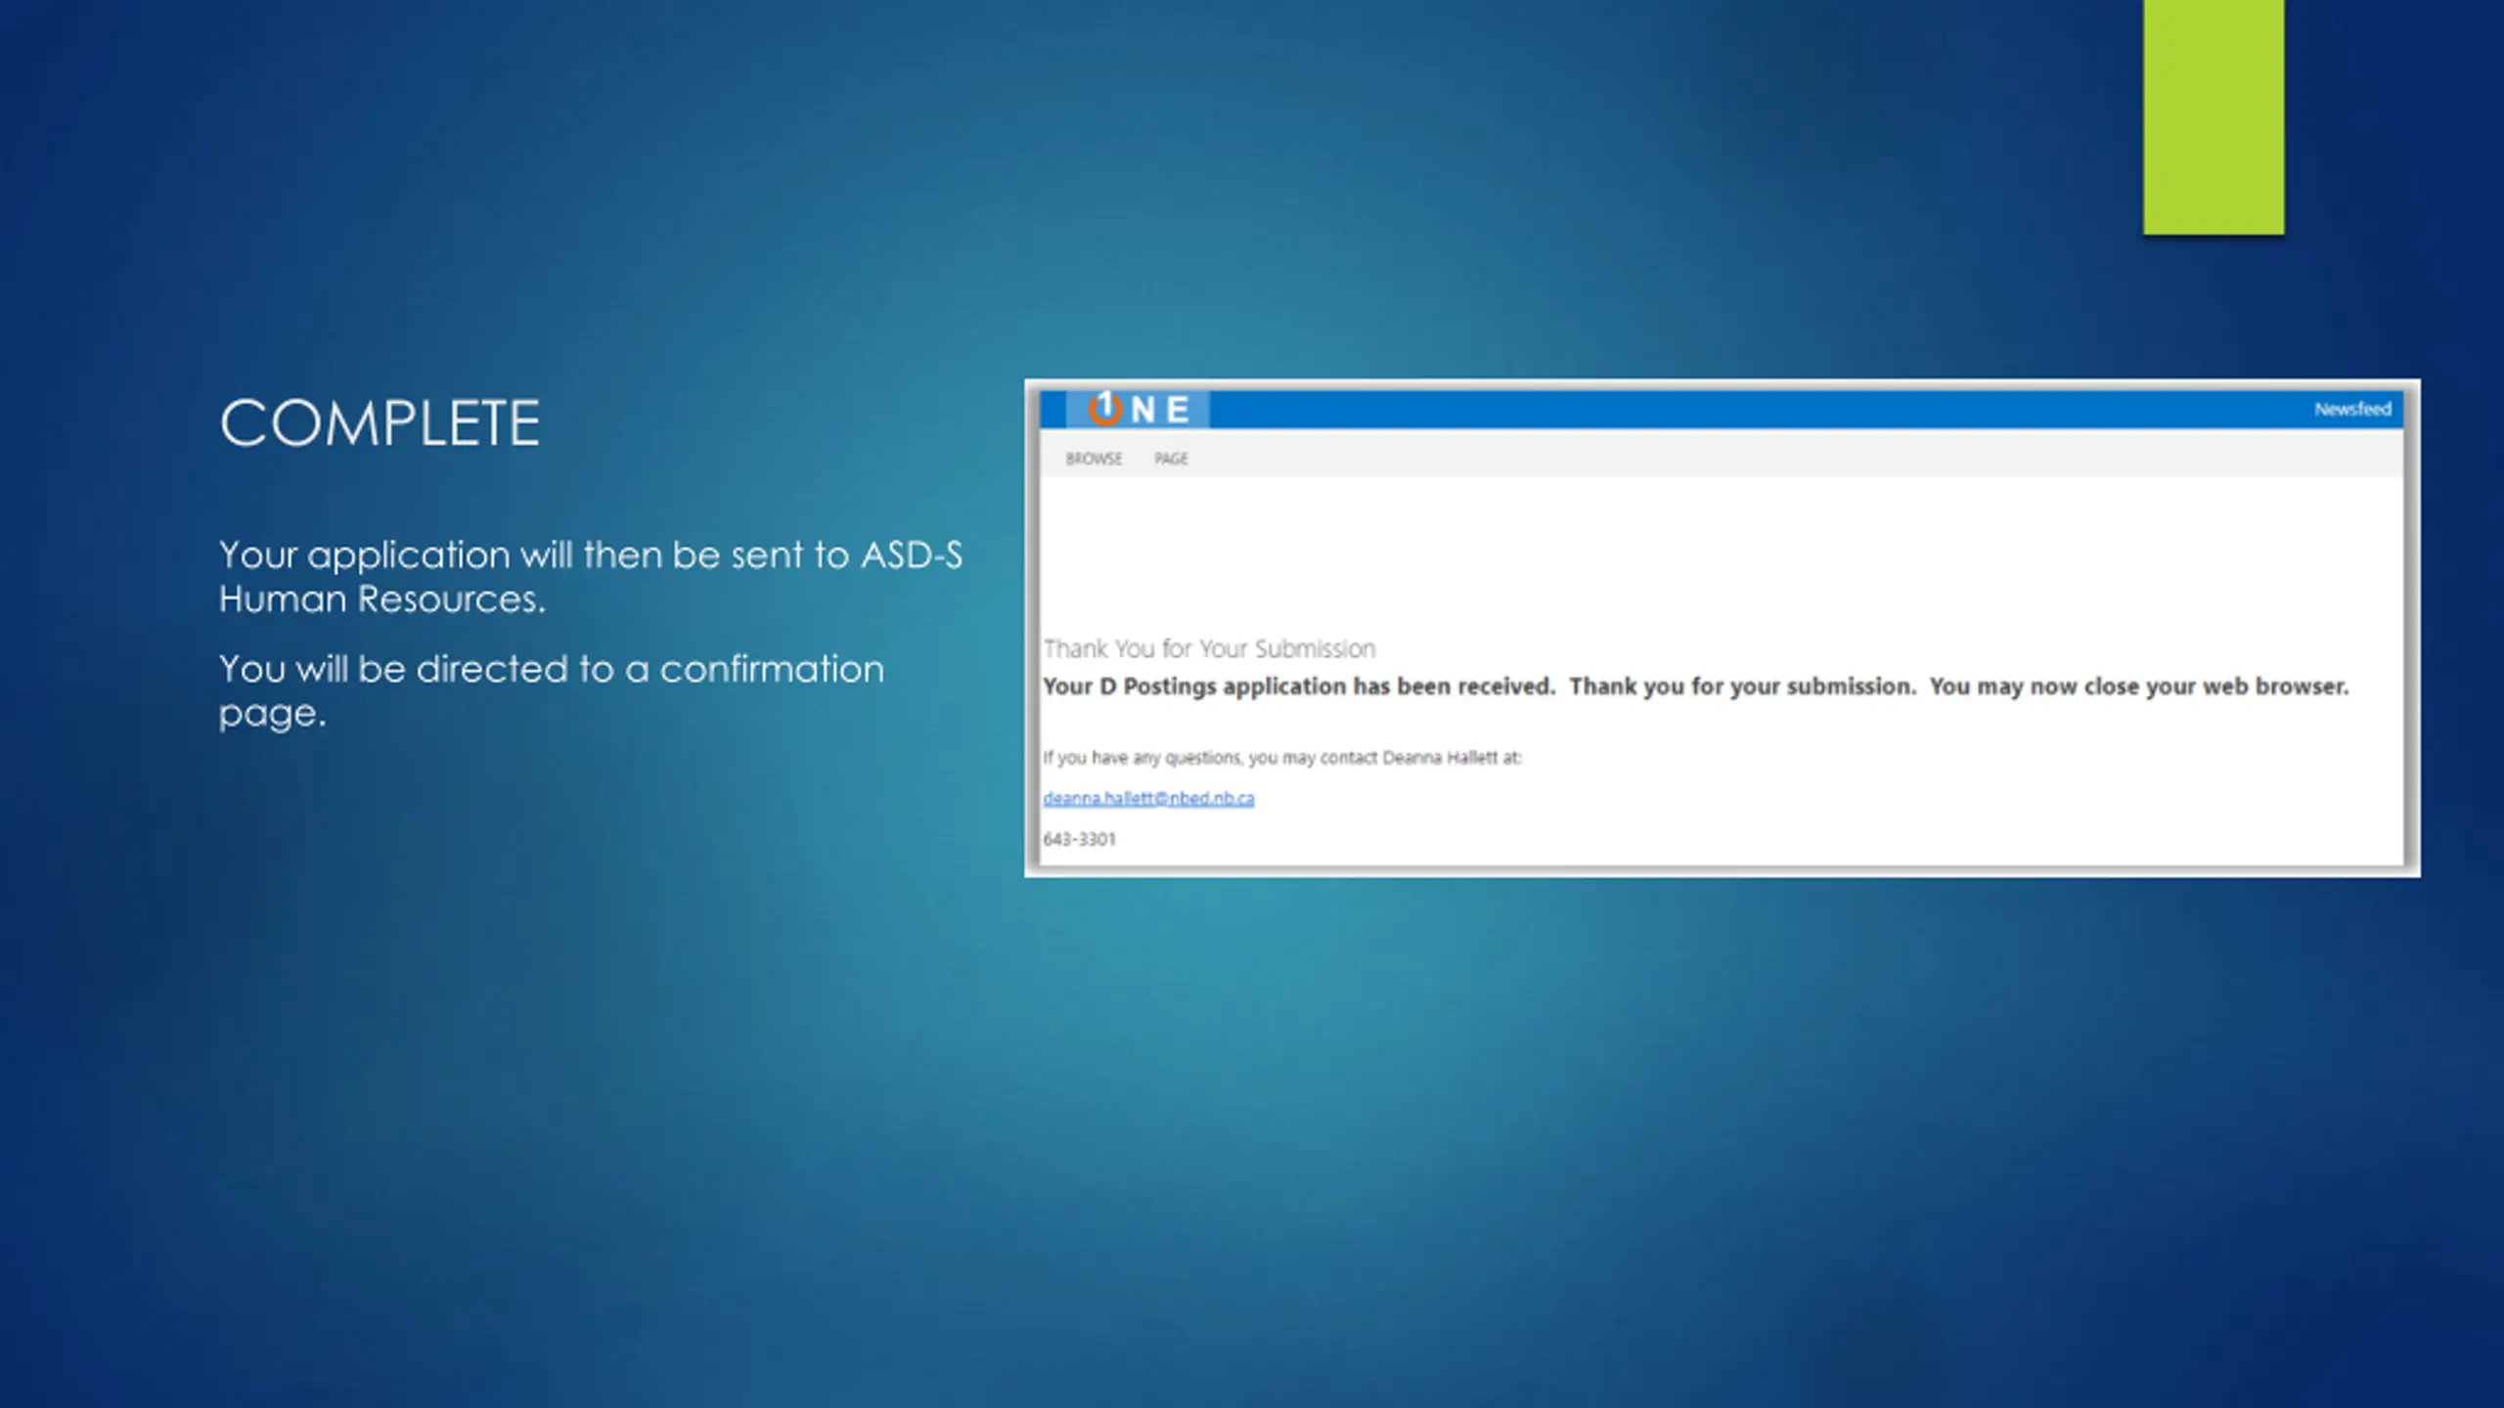Click the green rectangle accent shape
The width and height of the screenshot is (2504, 1408).
(2213, 117)
